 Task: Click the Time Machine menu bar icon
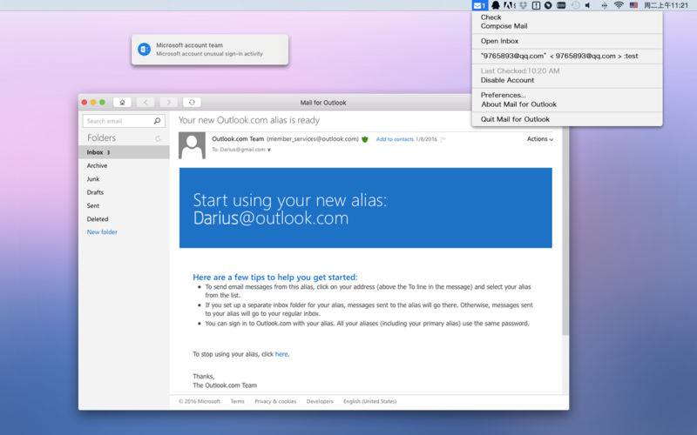tap(576, 5)
